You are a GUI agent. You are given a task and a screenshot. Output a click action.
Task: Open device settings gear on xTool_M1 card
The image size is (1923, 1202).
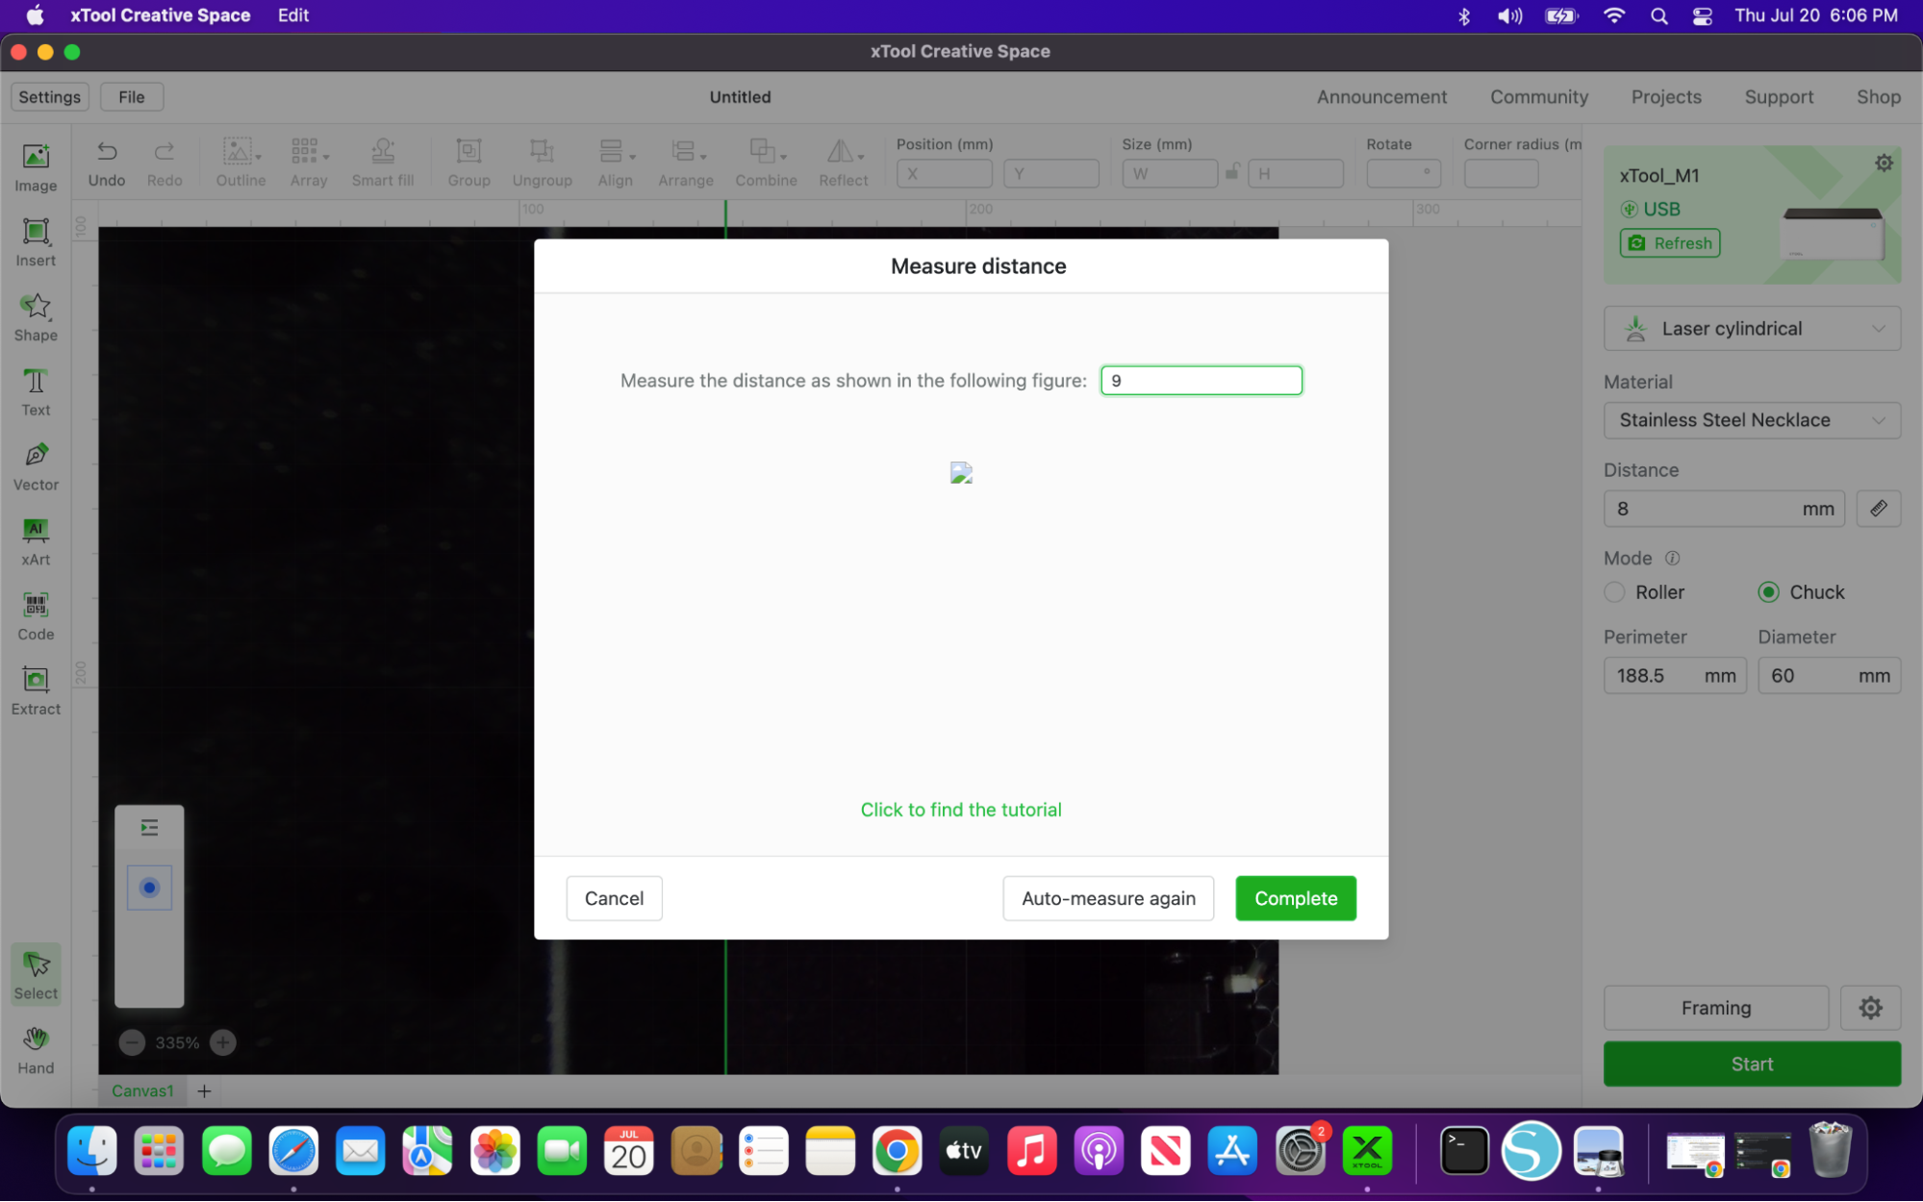point(1884,163)
